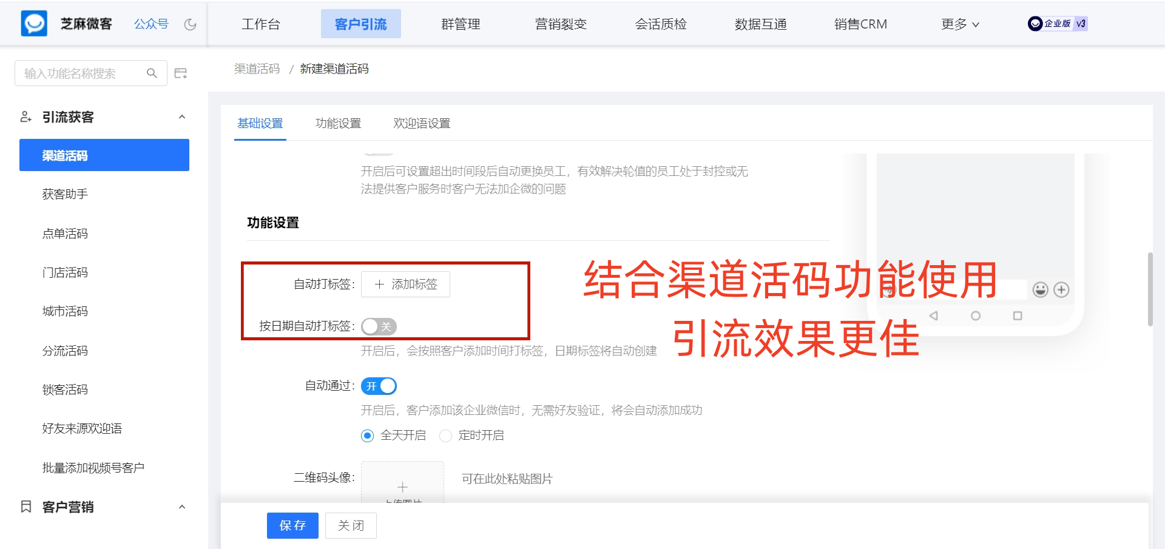Select 城市活码 in sidebar
1165x549 pixels.
point(65,311)
